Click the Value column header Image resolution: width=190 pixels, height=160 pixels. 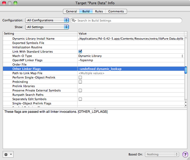(131, 33)
